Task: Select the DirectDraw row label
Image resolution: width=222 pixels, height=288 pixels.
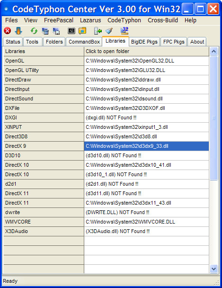Action: [44, 80]
